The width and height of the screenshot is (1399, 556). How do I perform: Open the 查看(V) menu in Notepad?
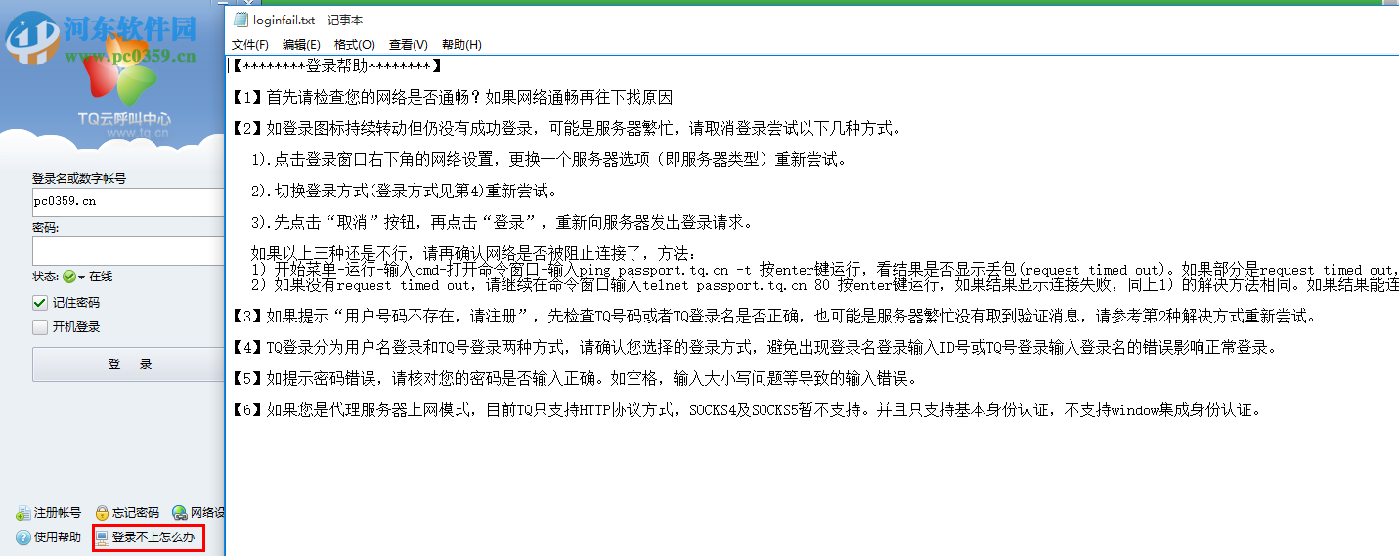tap(408, 45)
